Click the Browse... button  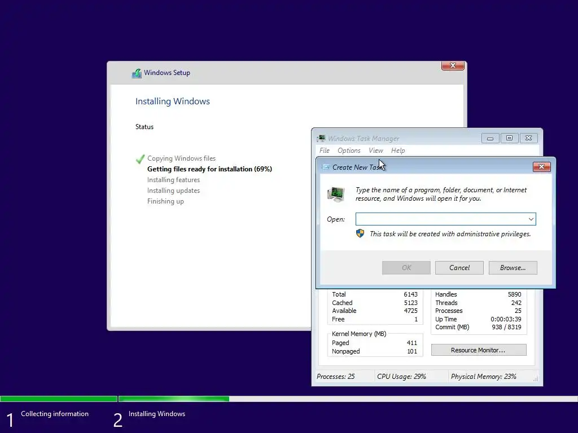(x=513, y=268)
